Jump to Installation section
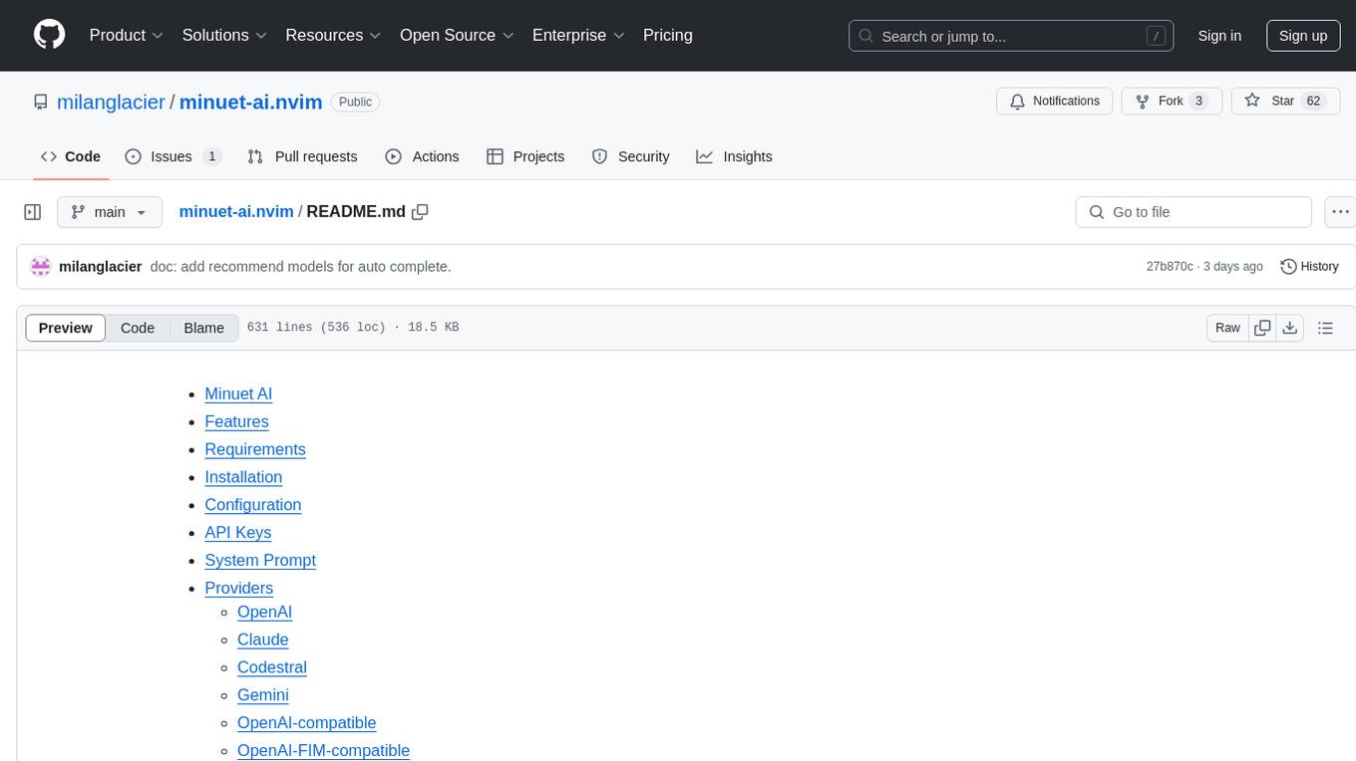 tap(243, 477)
